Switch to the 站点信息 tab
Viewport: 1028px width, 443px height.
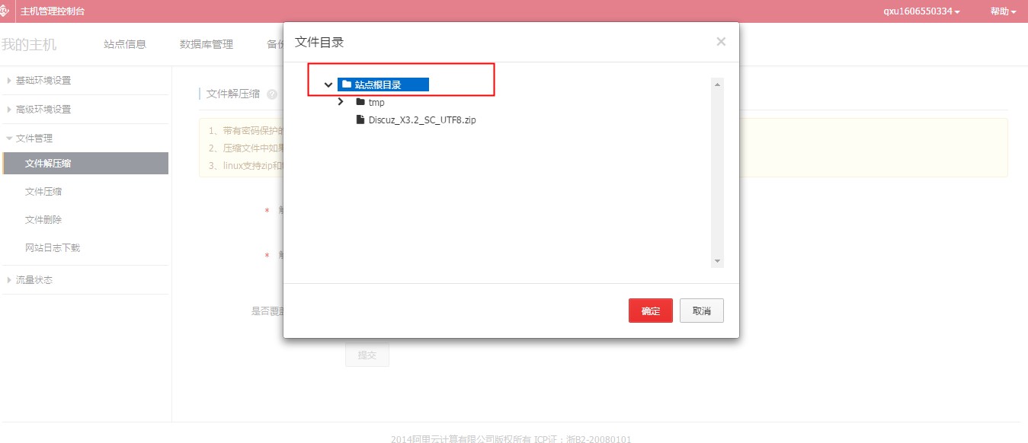(125, 44)
